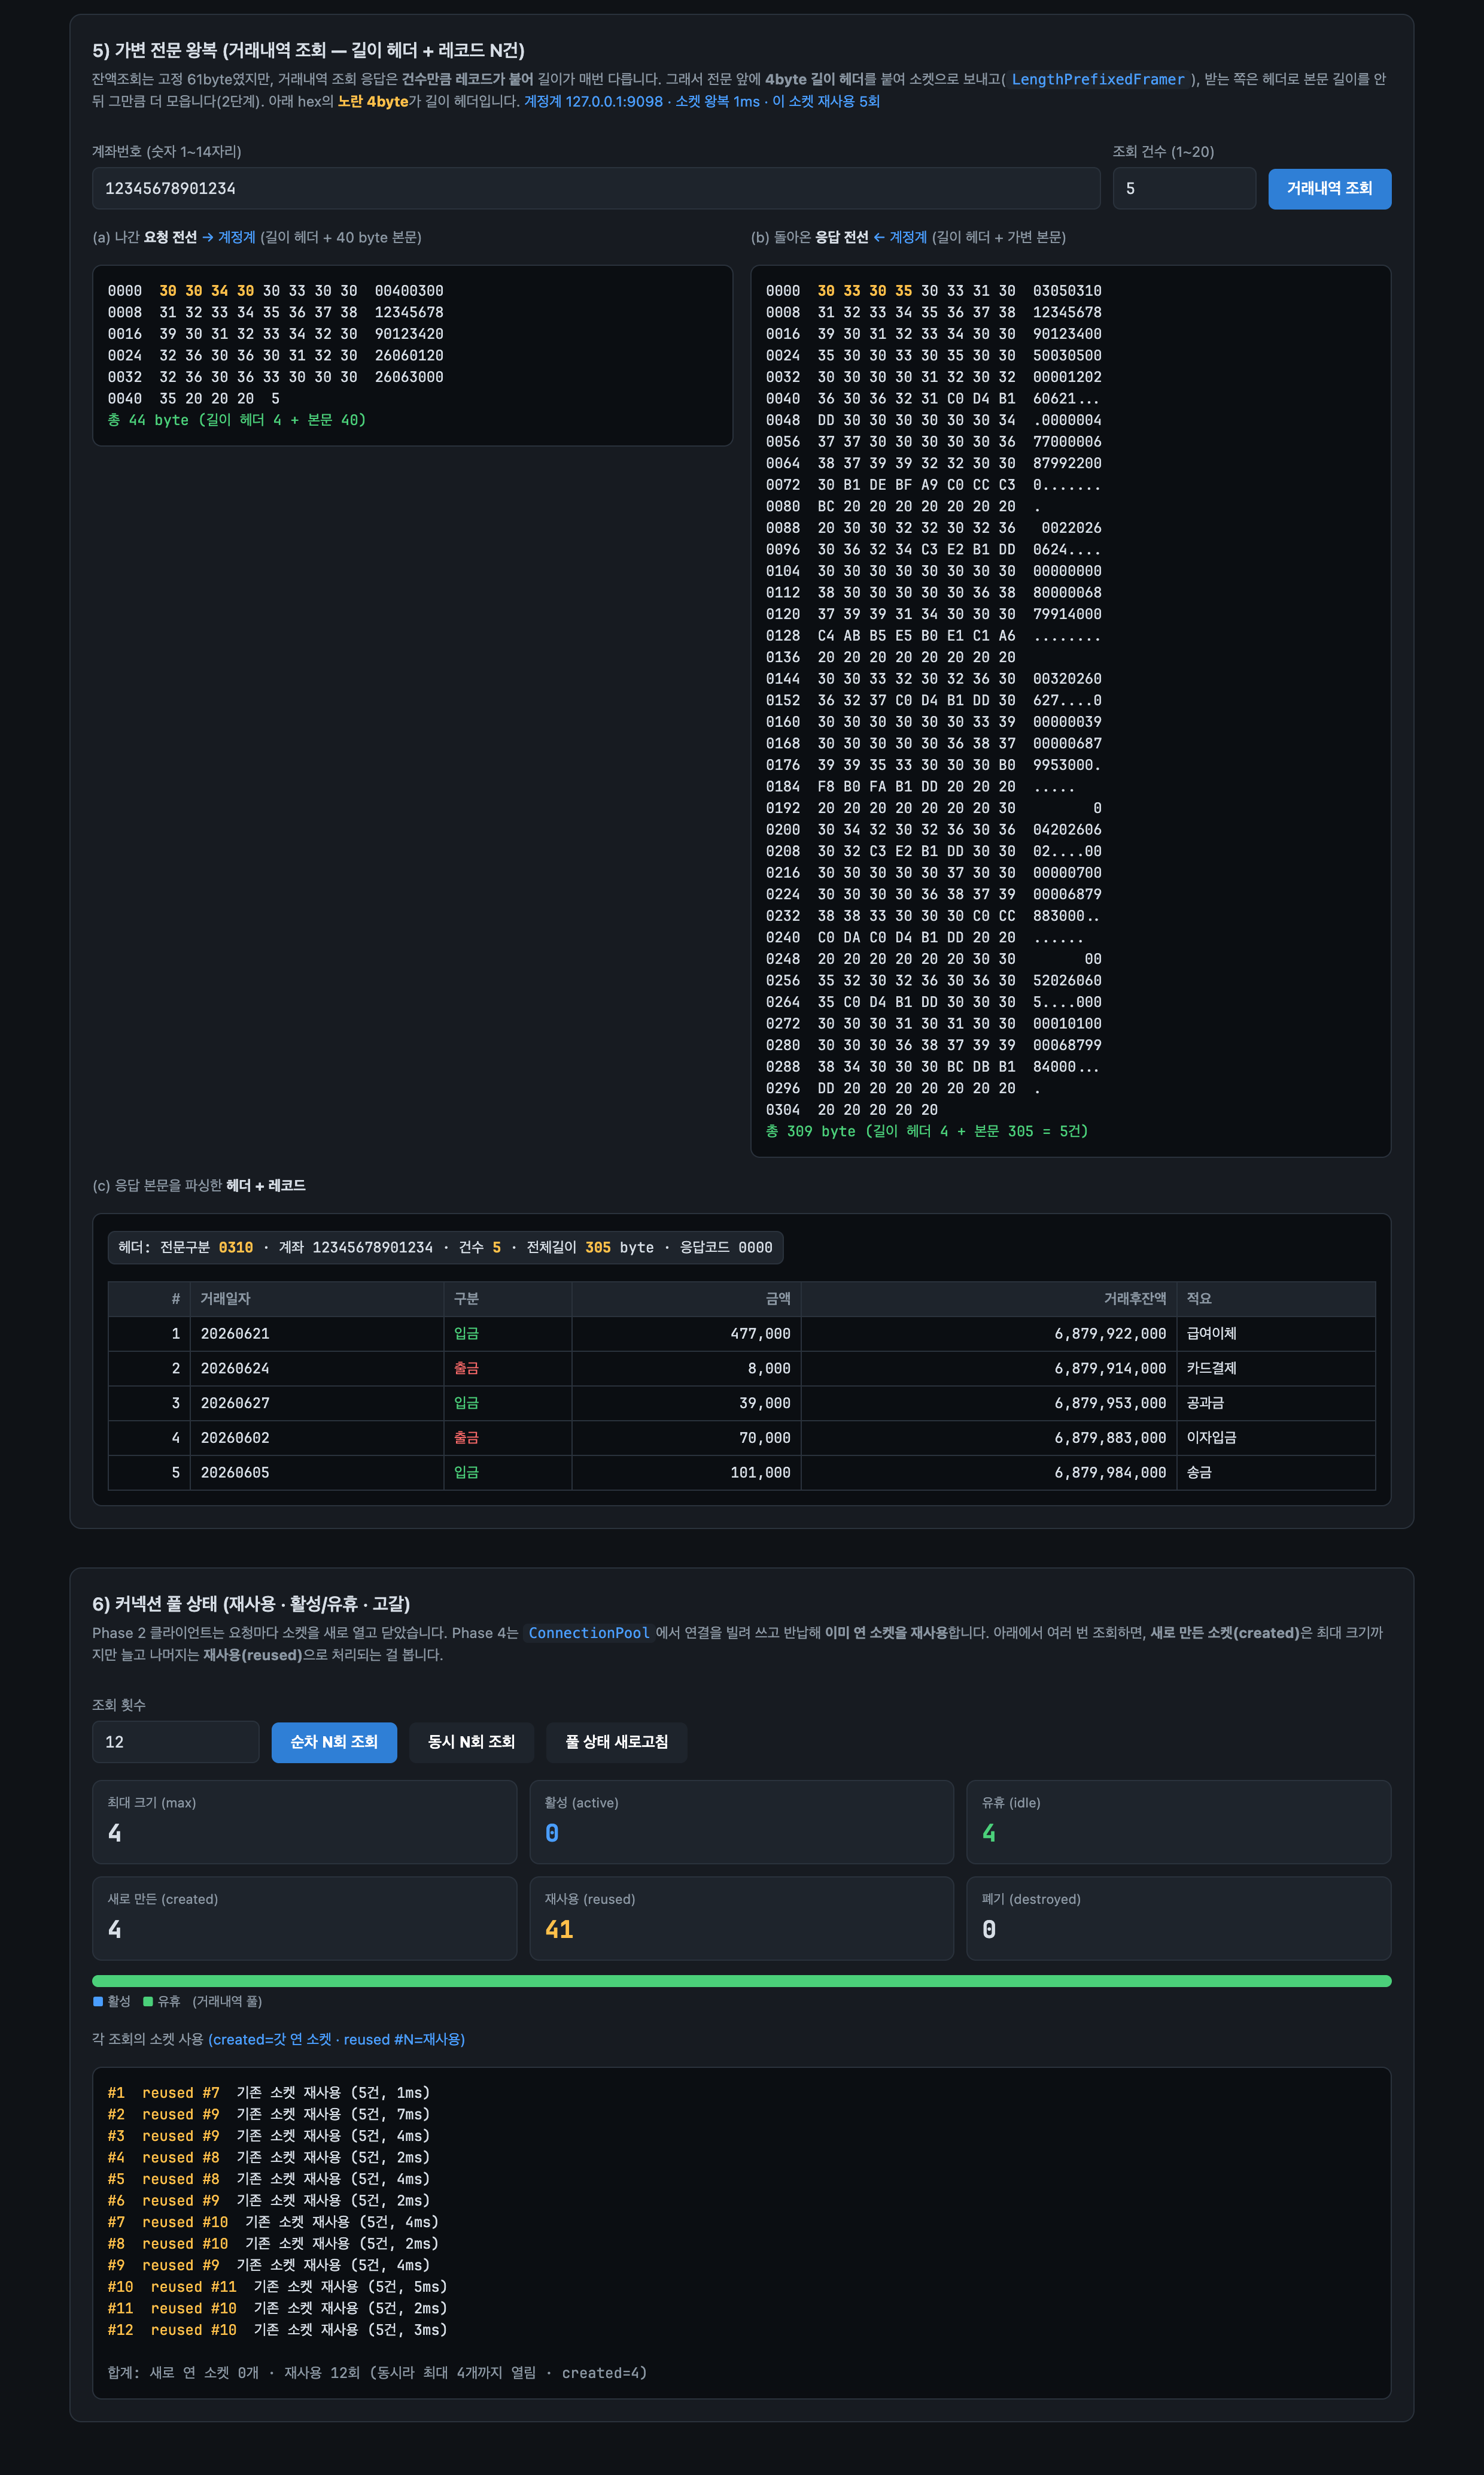Run the 동시 N회 조회 button
The width and height of the screenshot is (1484, 2475).
pyautogui.click(x=471, y=1742)
